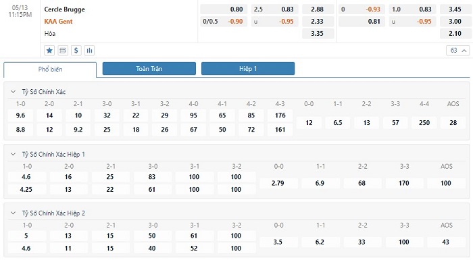Bet second-half 1-0 at 5
The width and height of the screenshot is (473, 260).
26,236
